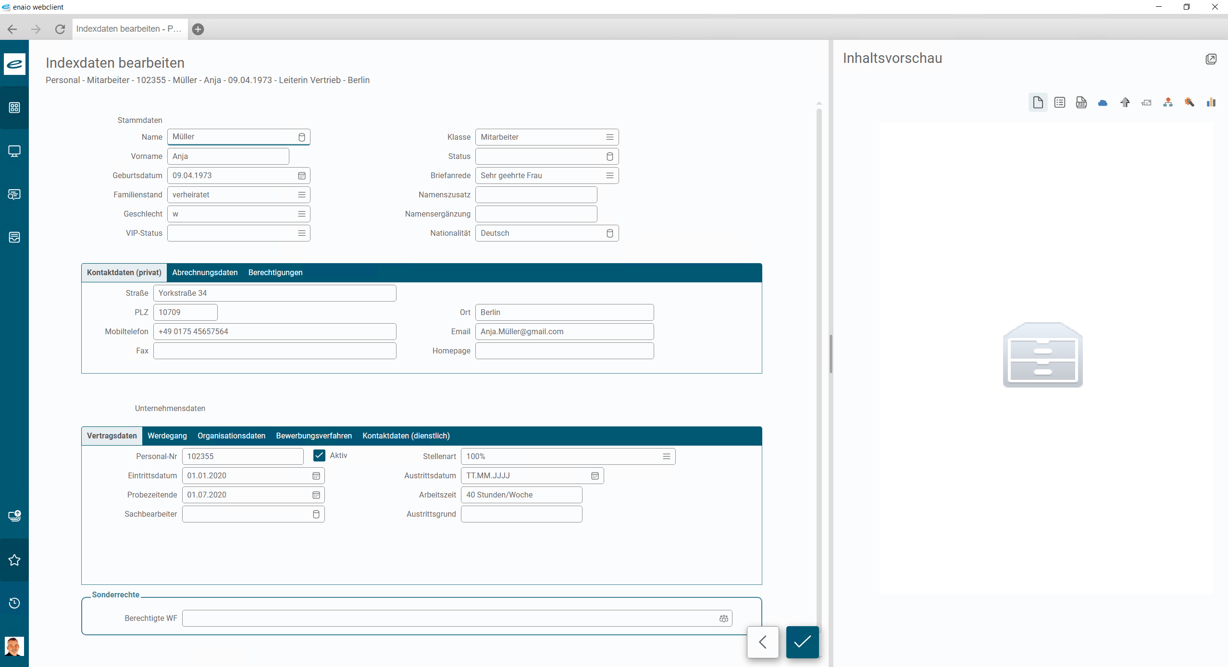Click the PDF preview icon
Screen dimensions: 1228x667
coord(1081,102)
